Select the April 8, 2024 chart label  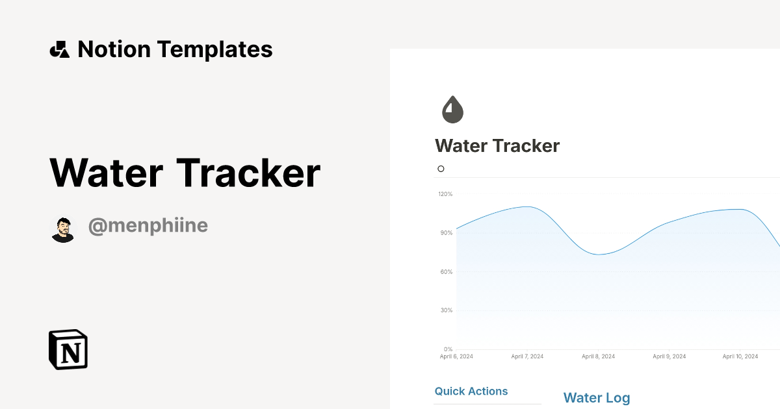pyautogui.click(x=599, y=356)
